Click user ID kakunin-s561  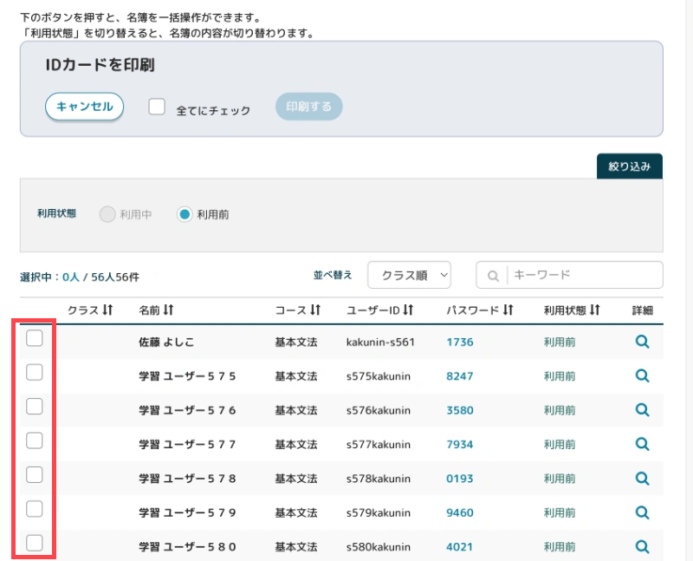pos(380,342)
